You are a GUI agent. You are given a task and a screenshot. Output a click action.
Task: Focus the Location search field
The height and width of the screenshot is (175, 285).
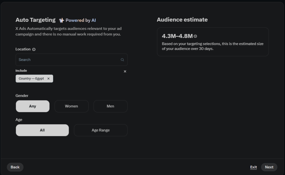click(x=68, y=60)
